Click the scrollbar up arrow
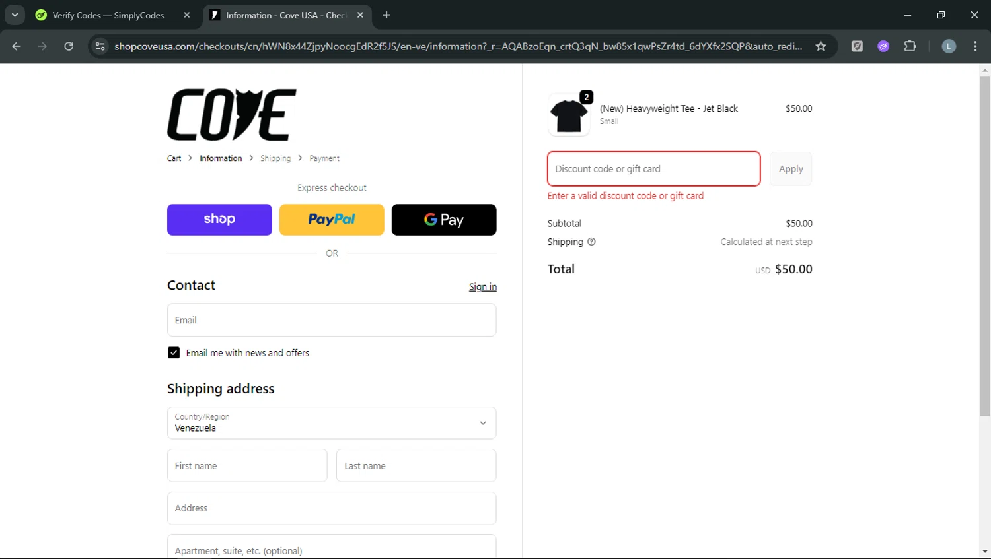This screenshot has width=991, height=559. pos(985,70)
